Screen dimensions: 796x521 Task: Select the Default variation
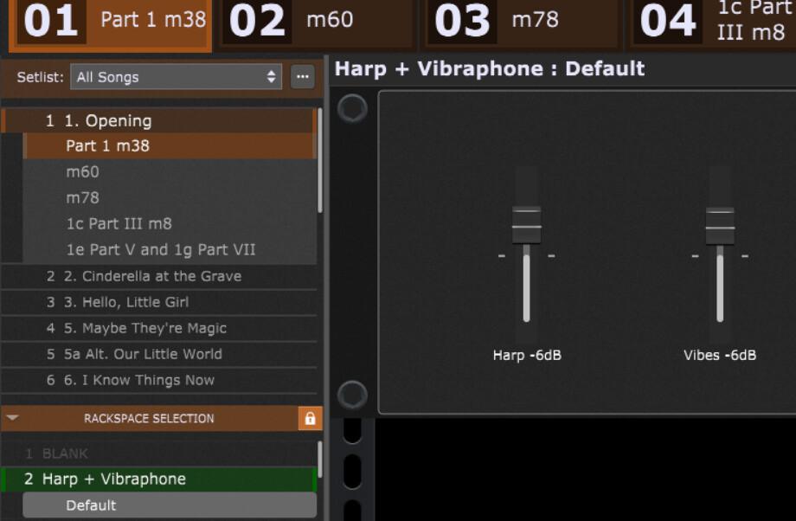[170, 505]
